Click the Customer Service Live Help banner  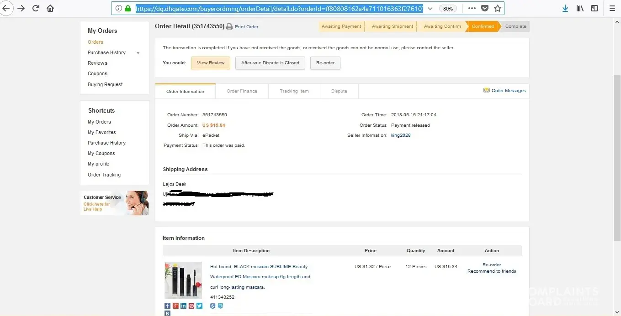point(115,203)
